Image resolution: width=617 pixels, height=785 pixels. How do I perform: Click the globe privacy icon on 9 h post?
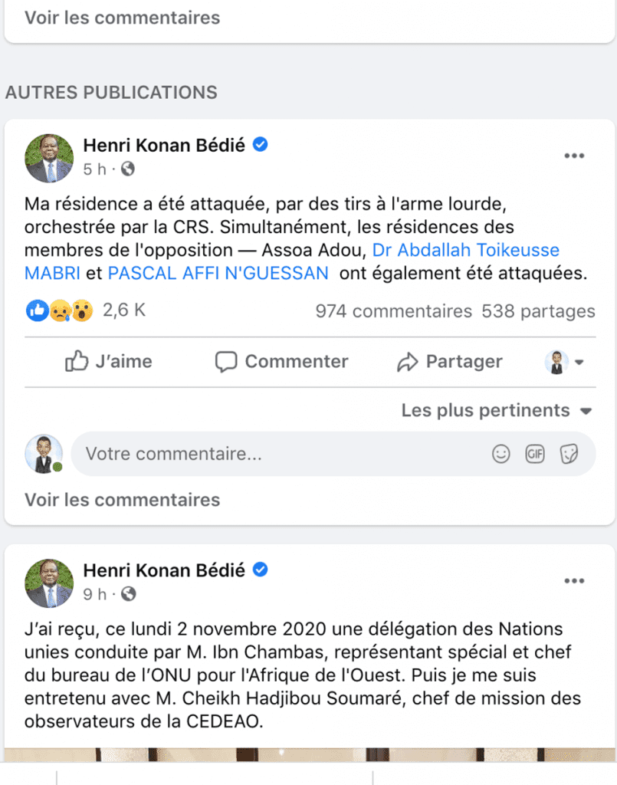pyautogui.click(x=129, y=594)
